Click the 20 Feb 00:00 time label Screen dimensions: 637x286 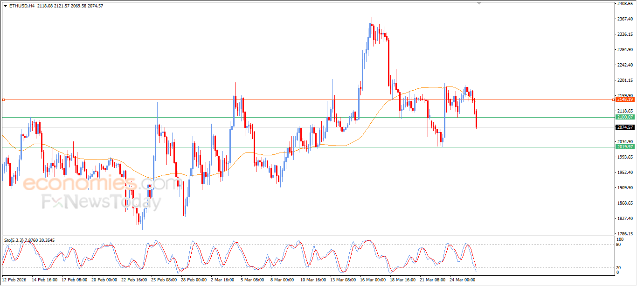tap(104, 280)
